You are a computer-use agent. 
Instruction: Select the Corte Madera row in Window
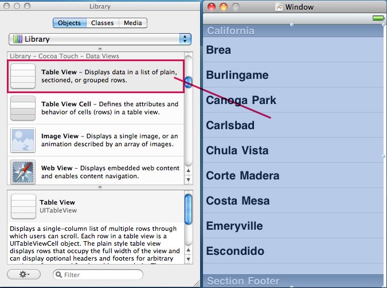pos(293,175)
